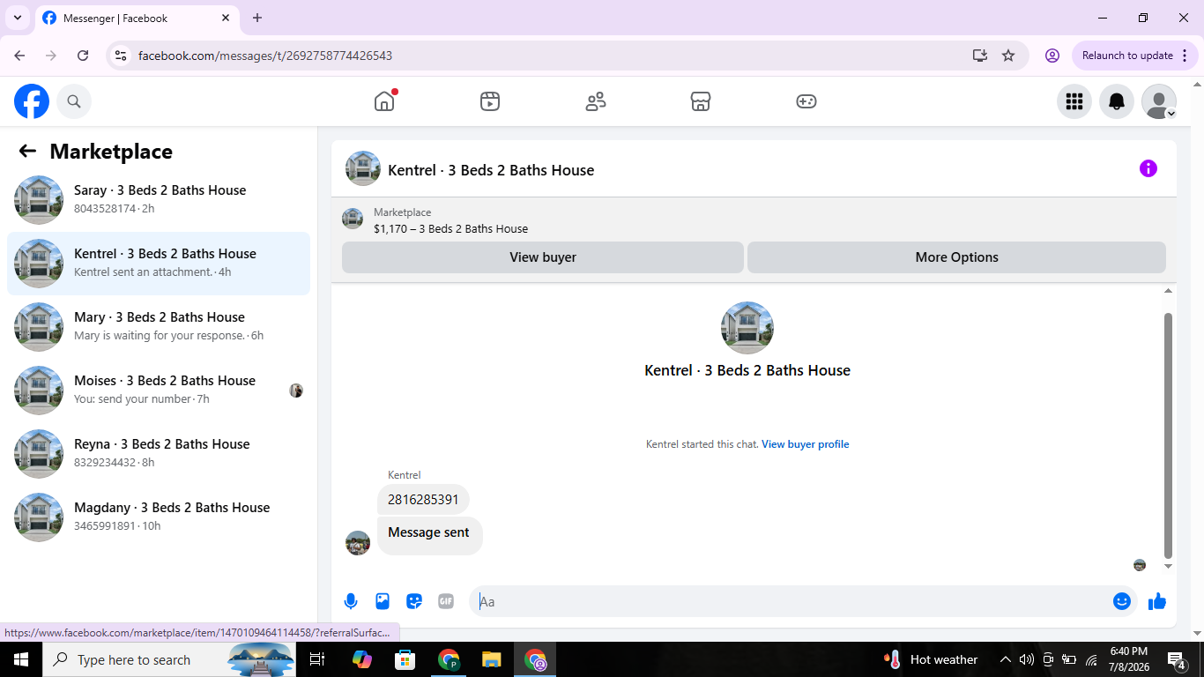Open Saray's 3 Beds 2 Baths conversation
This screenshot has width=1204, height=677.
[x=159, y=200]
